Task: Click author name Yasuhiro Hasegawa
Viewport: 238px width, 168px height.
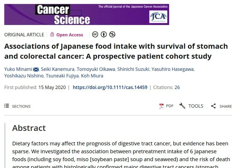Action: 173,69
